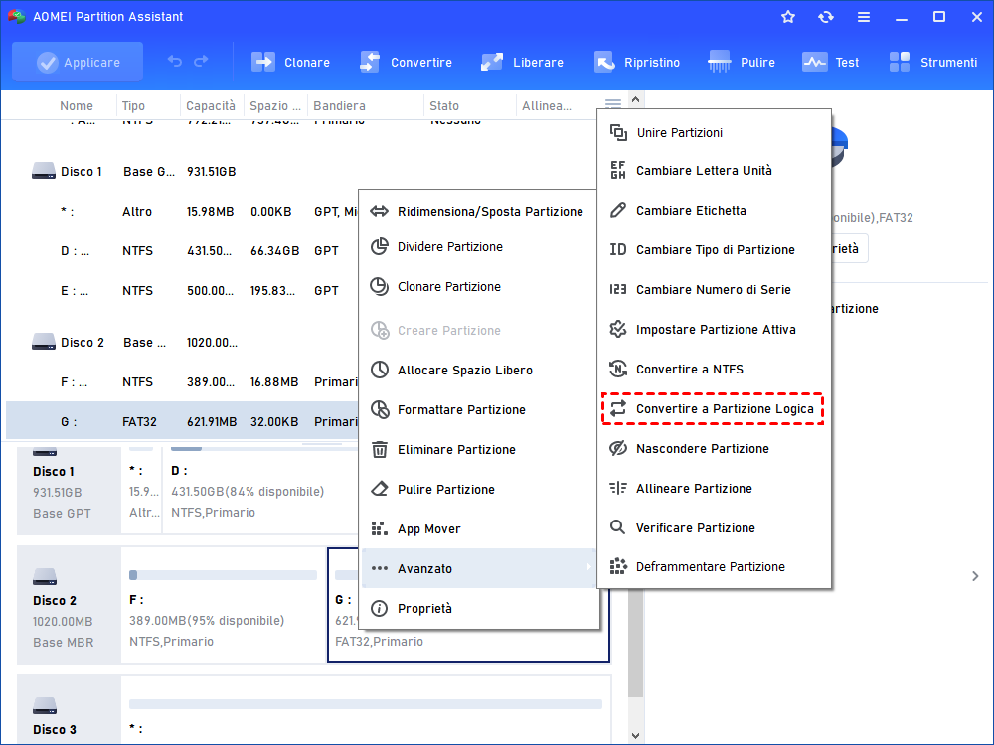The image size is (994, 745).
Task: Expand the Avanzato submenu
Action: click(479, 568)
